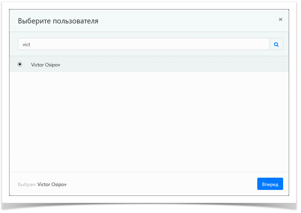
Task: Toggle the radio option beside Victor Osipov
Action: 20,64
